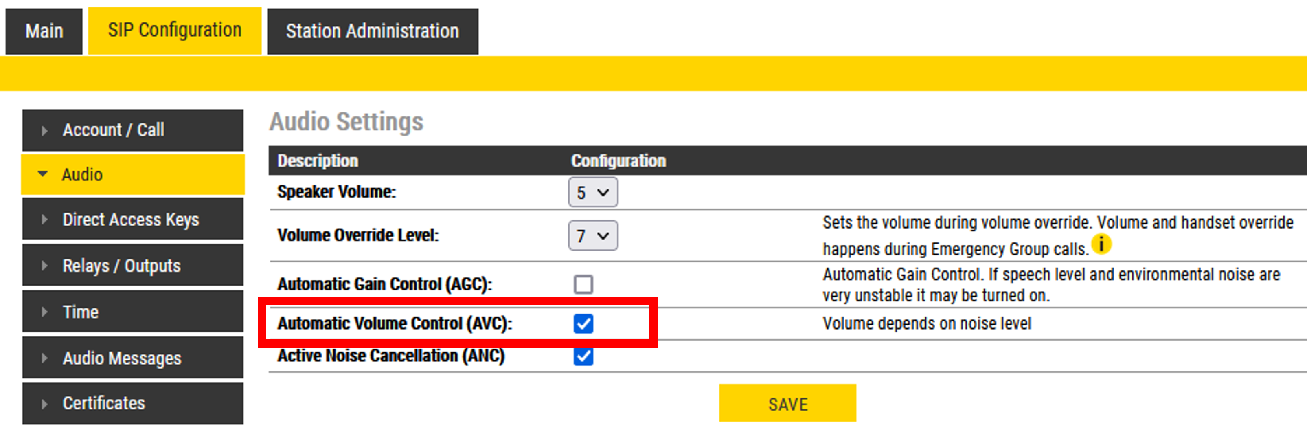The height and width of the screenshot is (433, 1307).
Task: Switch to the Main tab
Action: (x=44, y=31)
